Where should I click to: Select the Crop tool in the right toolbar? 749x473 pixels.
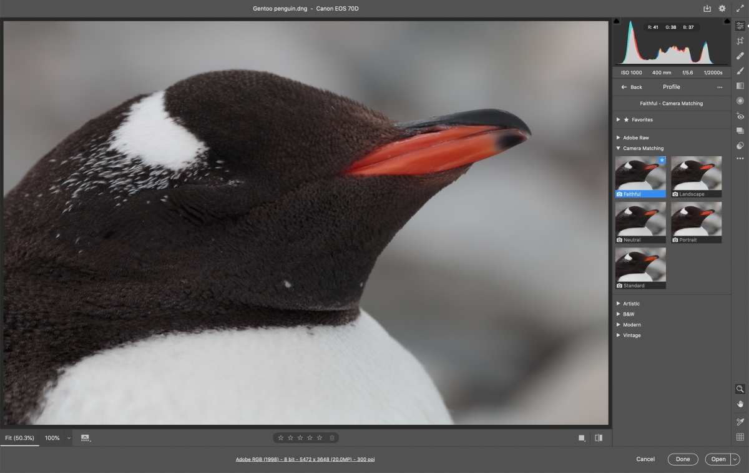[x=740, y=40]
